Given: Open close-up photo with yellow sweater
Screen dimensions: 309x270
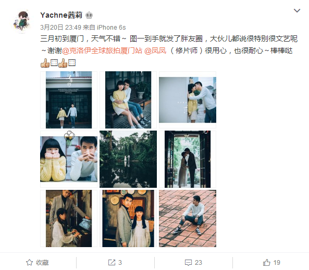Looking at the screenshot, I should point(69,159).
